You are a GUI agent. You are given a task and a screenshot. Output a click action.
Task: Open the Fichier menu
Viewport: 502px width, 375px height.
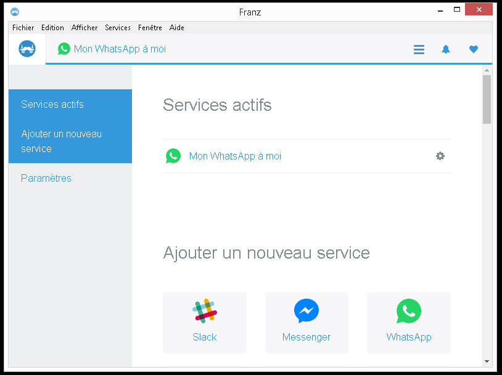click(x=23, y=28)
